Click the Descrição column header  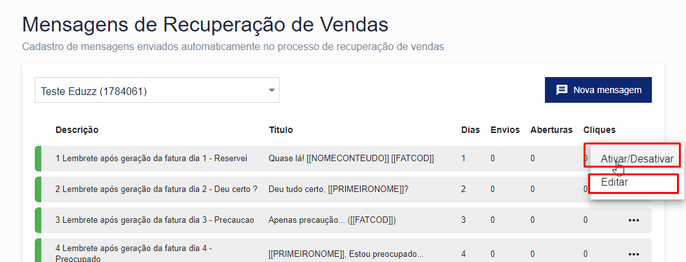point(77,130)
